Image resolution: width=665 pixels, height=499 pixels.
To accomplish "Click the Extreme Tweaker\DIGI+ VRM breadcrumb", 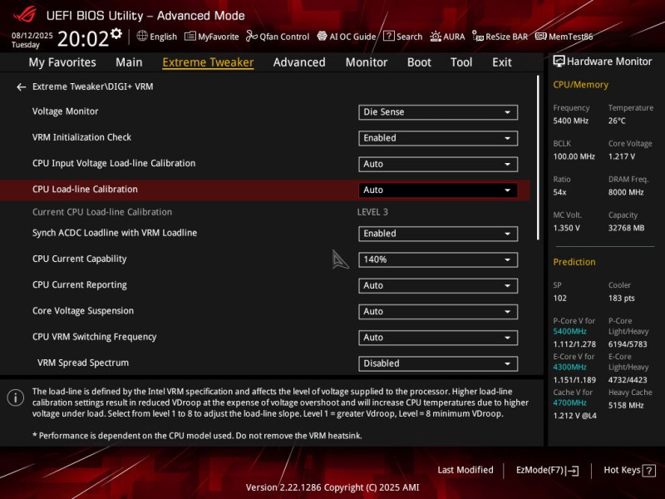I will (x=92, y=86).
